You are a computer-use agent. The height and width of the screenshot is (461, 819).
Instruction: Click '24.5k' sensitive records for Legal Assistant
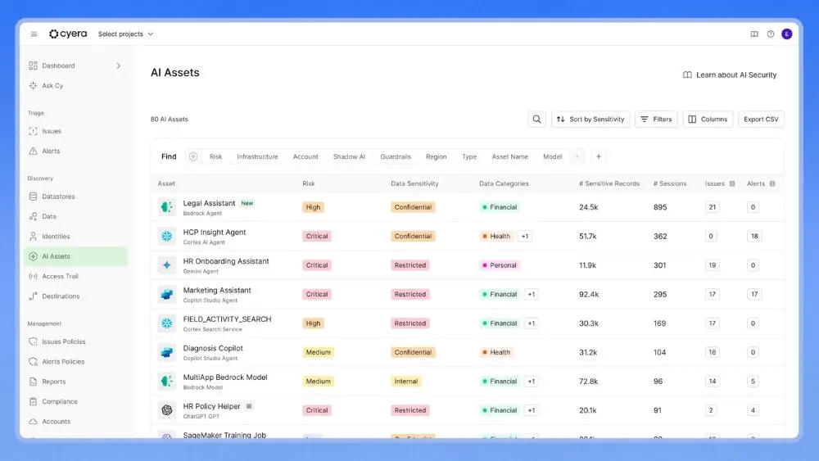tap(589, 207)
